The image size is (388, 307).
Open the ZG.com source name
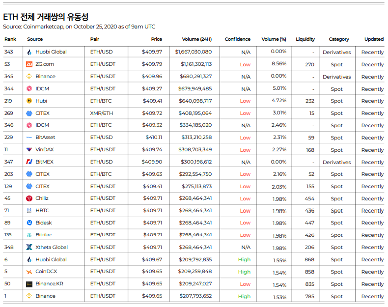tap(45, 64)
